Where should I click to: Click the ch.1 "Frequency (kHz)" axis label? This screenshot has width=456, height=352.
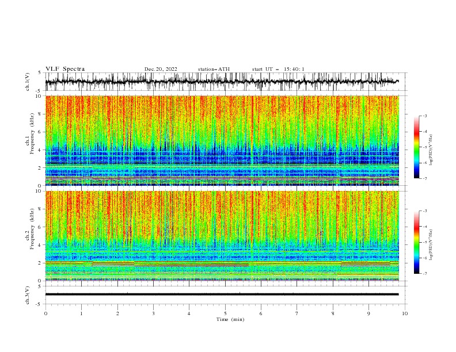32,132
